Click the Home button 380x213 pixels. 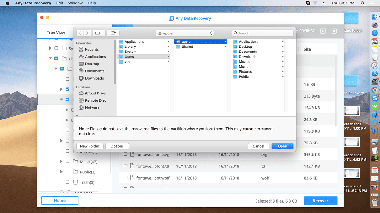(x=60, y=200)
